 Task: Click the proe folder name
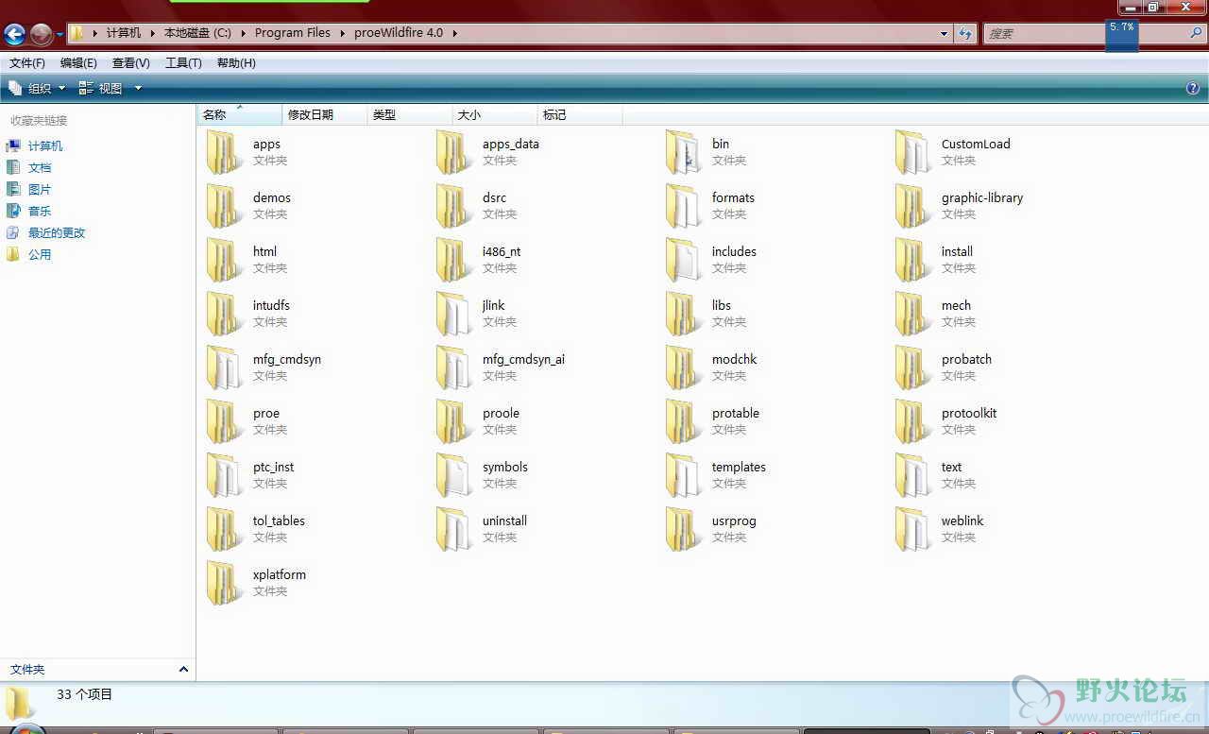pos(266,414)
